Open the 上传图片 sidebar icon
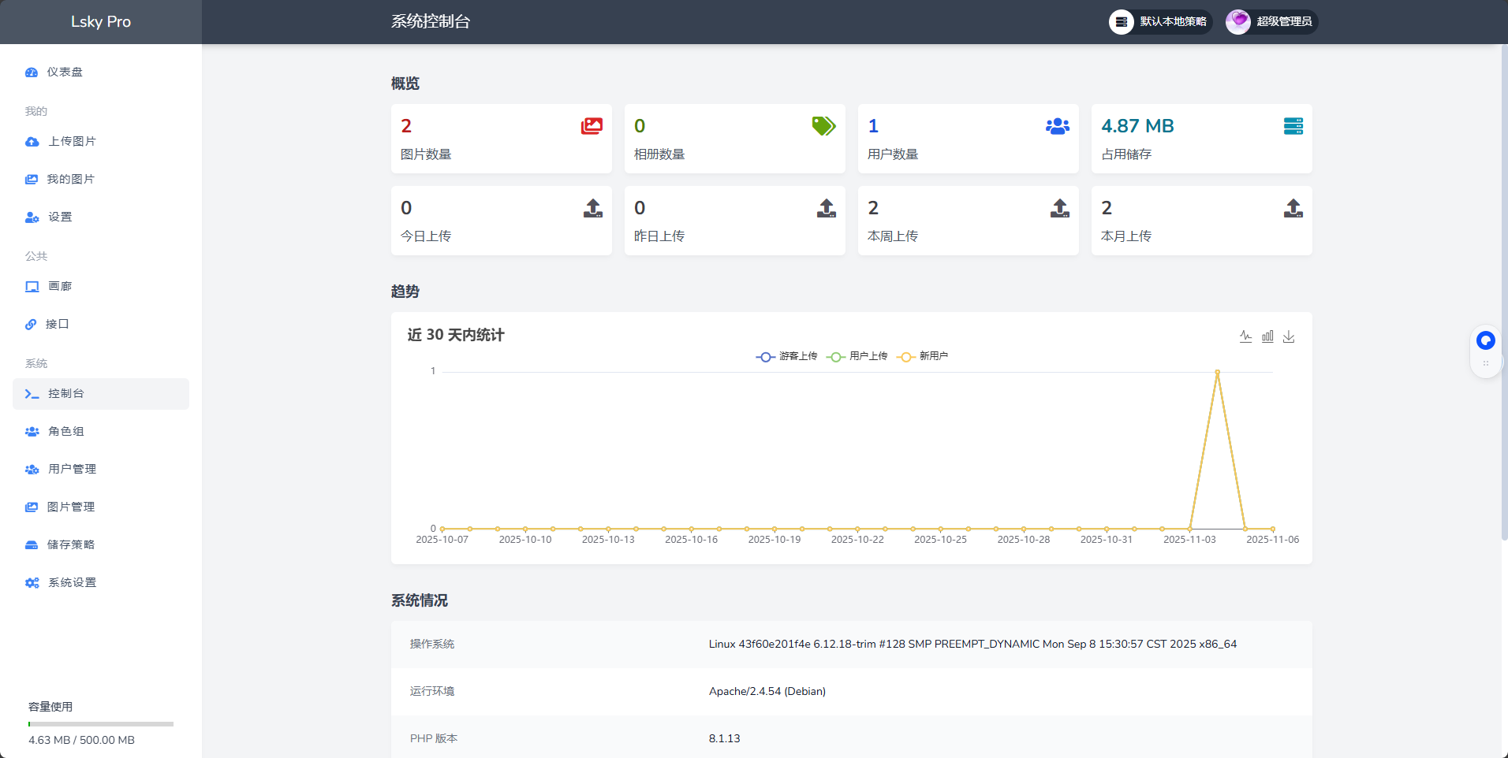 [x=32, y=142]
